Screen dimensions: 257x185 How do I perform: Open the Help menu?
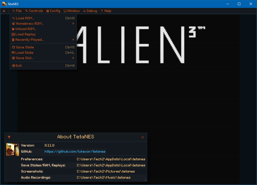coord(106,11)
